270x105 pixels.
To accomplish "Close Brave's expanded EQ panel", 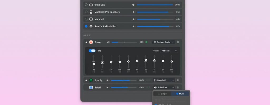I will [x=178, y=42].
